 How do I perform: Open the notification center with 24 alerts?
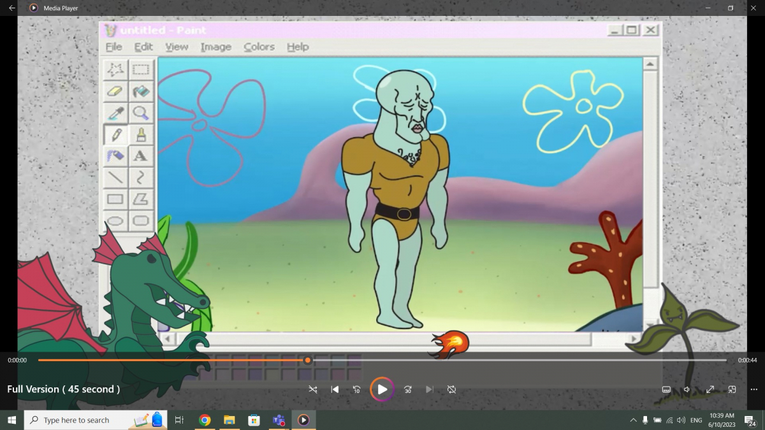[750, 420]
